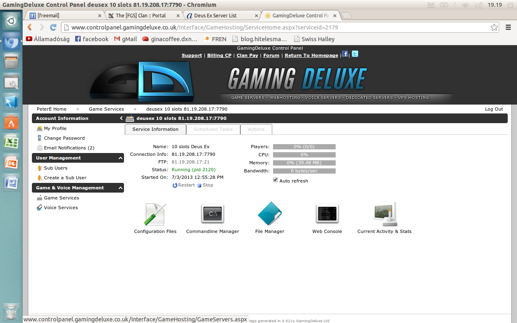Open the Commandline Manager icon
517x323 pixels.
click(x=212, y=214)
